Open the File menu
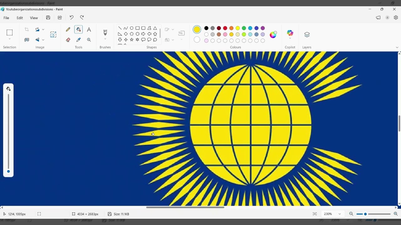Viewport: 401px width, 225px height. pos(6,18)
